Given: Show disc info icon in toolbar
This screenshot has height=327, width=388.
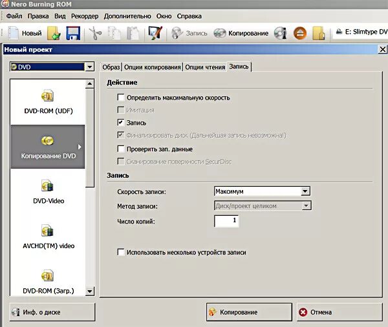Looking at the screenshot, I should [x=281, y=33].
